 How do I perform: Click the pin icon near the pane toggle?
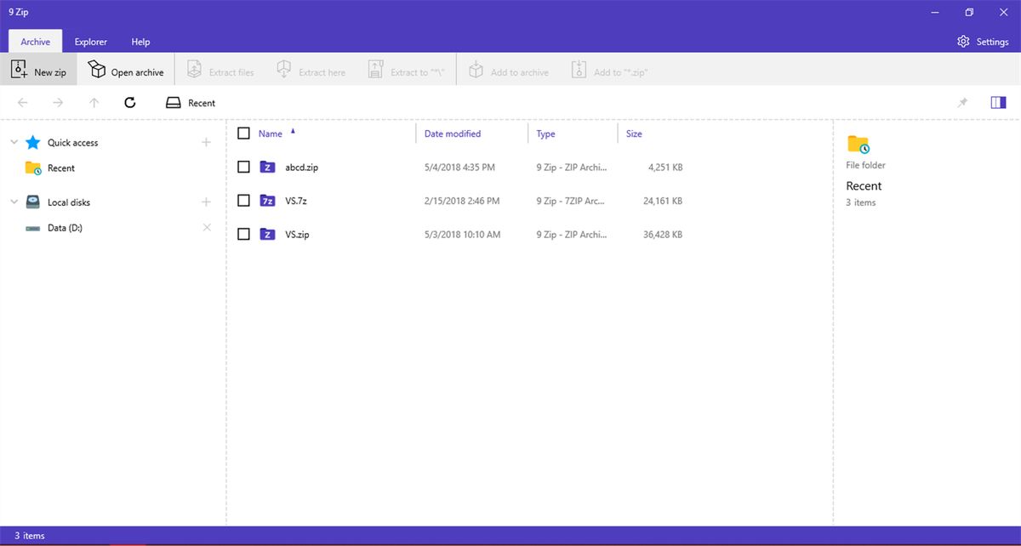962,103
